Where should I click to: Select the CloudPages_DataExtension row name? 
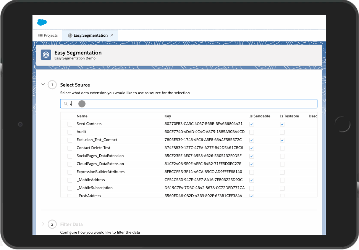(x=100, y=164)
